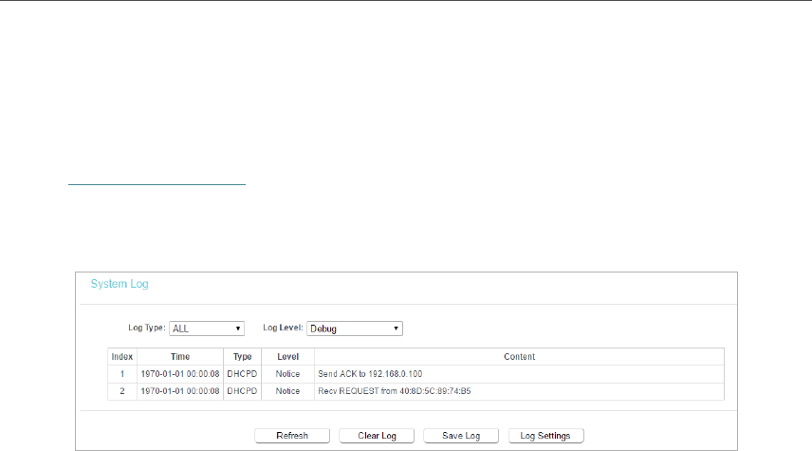
Task: Click the Notice level cell in row 1
Action: [x=288, y=374]
